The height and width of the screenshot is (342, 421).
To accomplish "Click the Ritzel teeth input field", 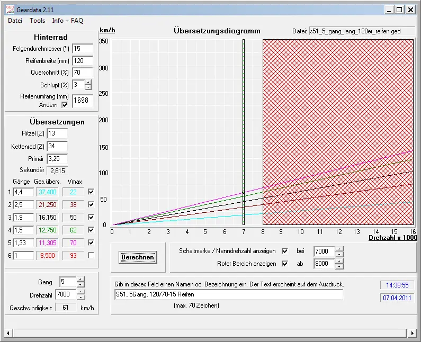I will (x=57, y=133).
